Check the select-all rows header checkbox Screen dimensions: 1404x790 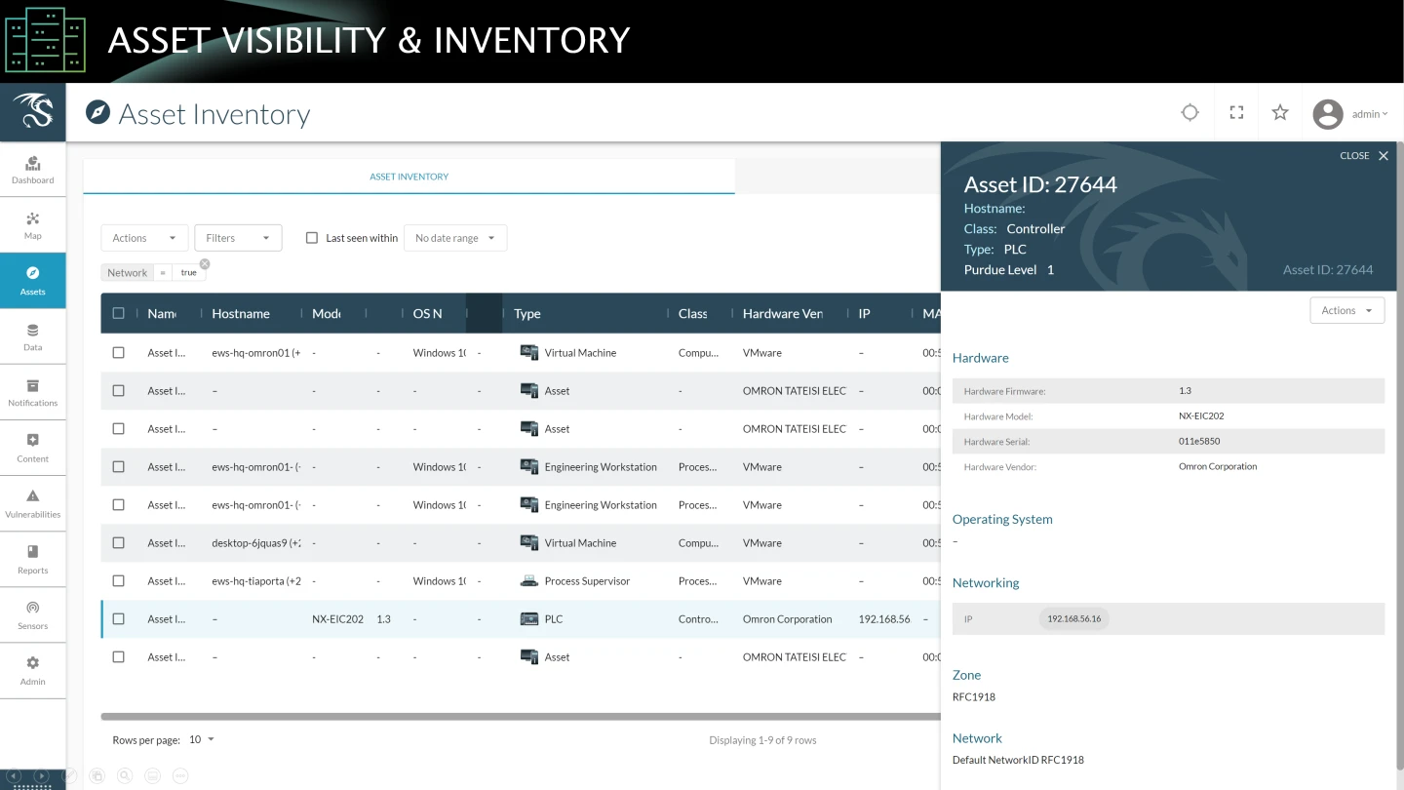tap(119, 314)
